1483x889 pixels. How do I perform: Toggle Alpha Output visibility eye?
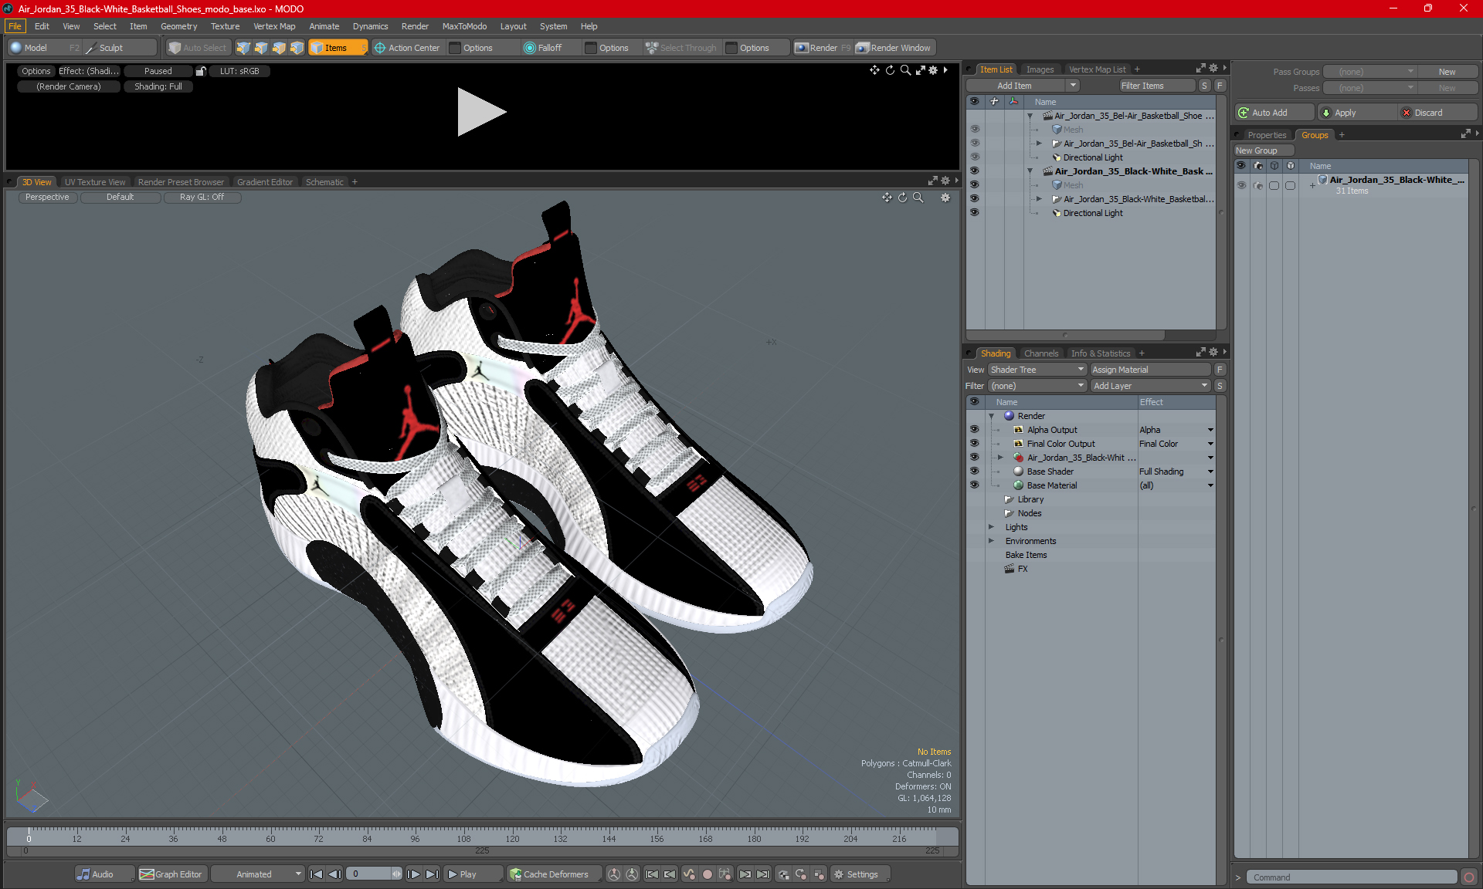click(974, 430)
